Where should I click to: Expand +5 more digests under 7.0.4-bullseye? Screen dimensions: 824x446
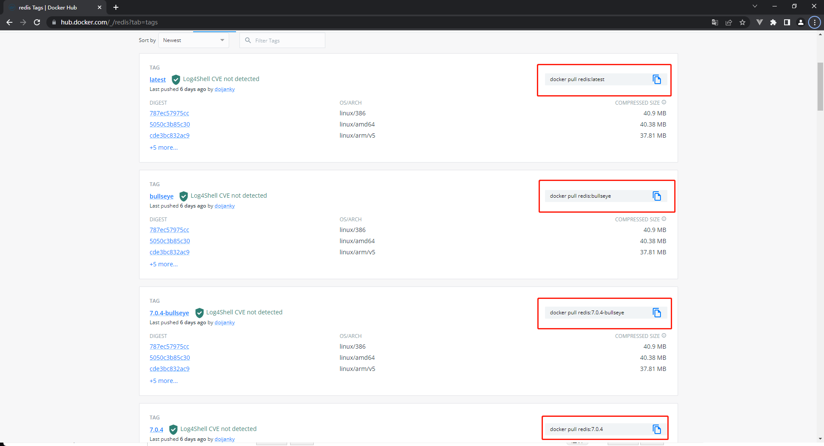point(164,381)
